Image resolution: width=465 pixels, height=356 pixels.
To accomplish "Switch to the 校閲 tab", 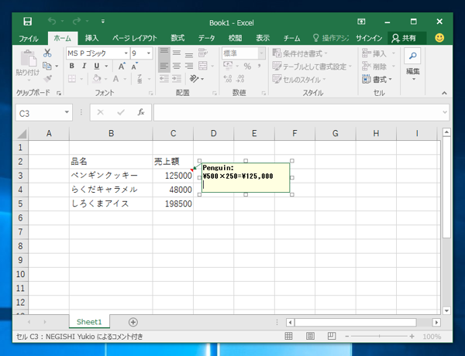I will click(235, 38).
